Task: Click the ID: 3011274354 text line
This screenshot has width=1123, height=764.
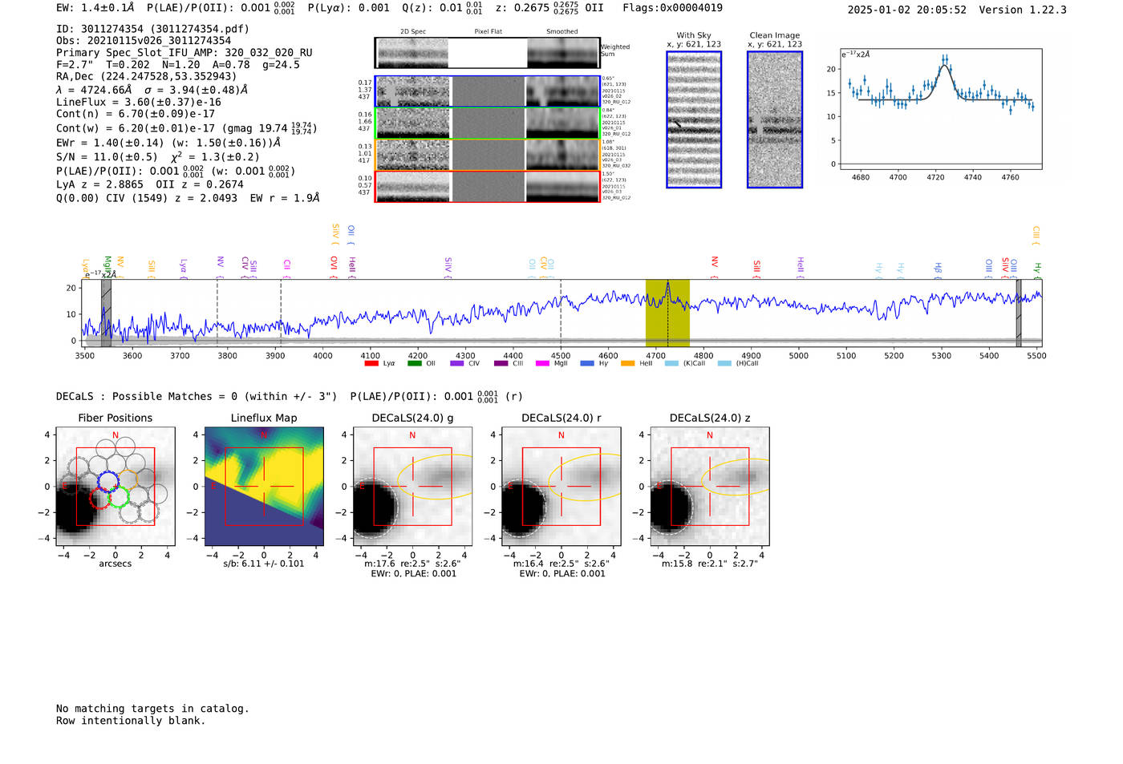Action: (152, 29)
